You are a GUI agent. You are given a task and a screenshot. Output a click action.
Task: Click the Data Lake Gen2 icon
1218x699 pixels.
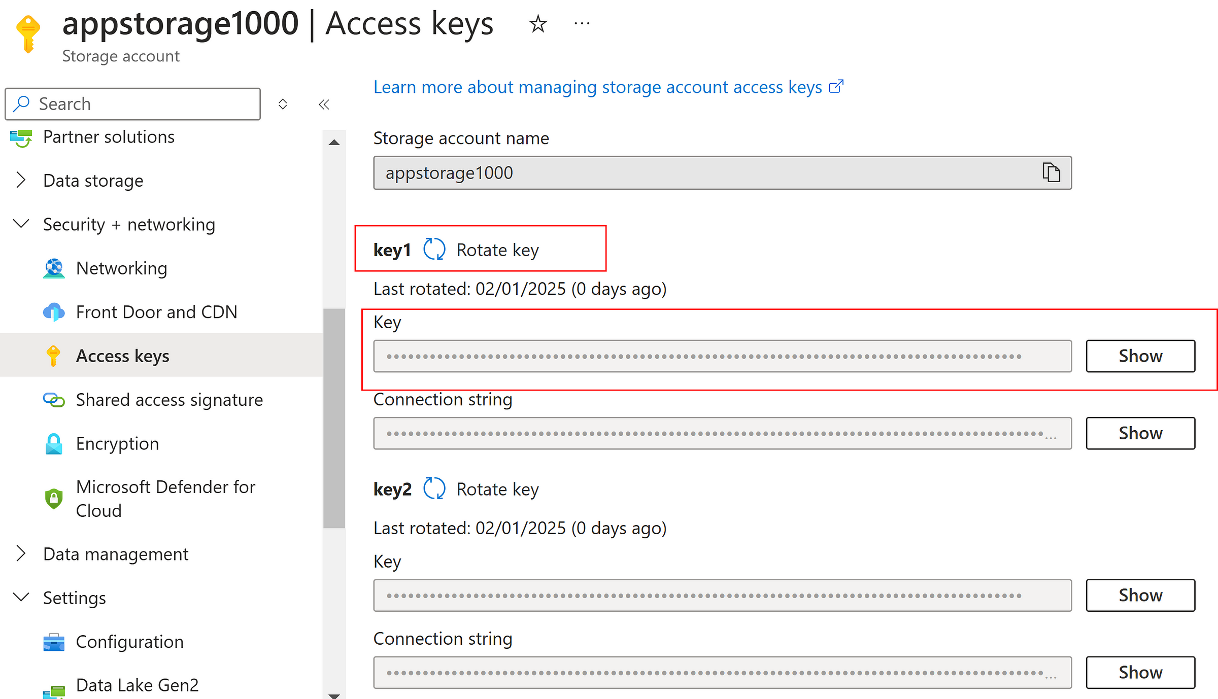point(54,691)
